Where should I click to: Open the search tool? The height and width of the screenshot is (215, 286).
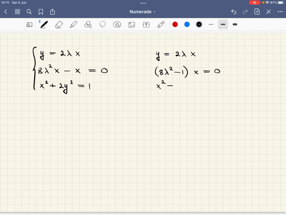pyautogui.click(x=29, y=12)
